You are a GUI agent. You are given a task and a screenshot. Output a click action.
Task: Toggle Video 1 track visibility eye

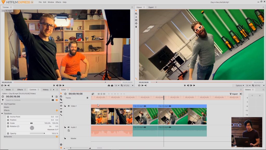click(x=69, y=106)
